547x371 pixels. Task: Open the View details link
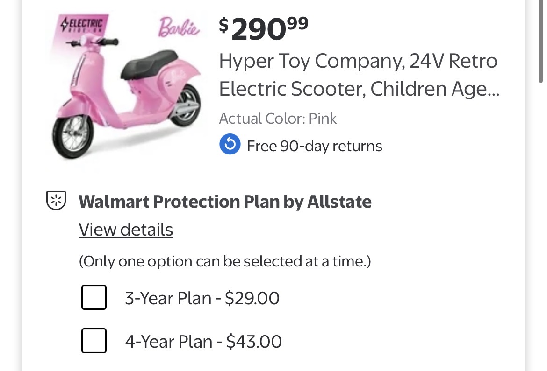pos(126,230)
